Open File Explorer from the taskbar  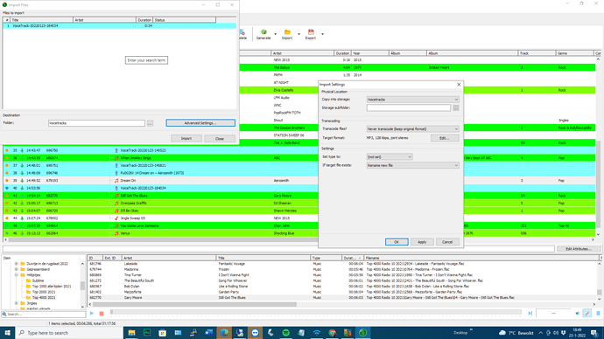(x=131, y=333)
